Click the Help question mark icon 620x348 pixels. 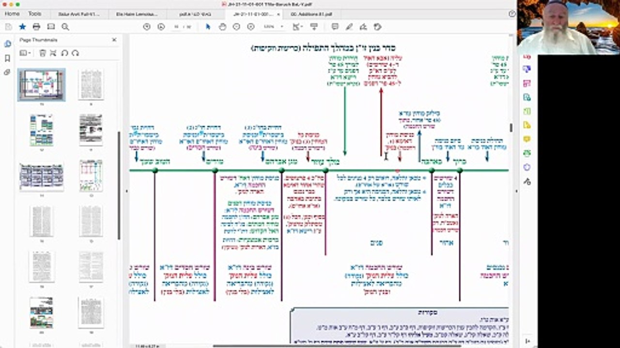click(512, 14)
